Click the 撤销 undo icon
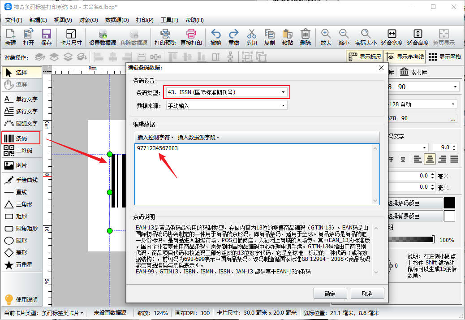Image resolution: width=465 pixels, height=320 pixels. click(x=215, y=37)
